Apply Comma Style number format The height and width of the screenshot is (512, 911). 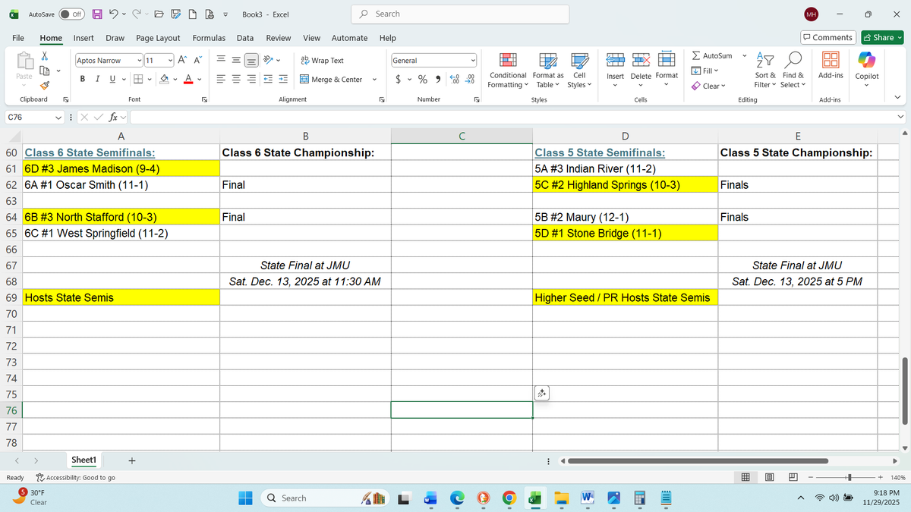click(x=439, y=79)
